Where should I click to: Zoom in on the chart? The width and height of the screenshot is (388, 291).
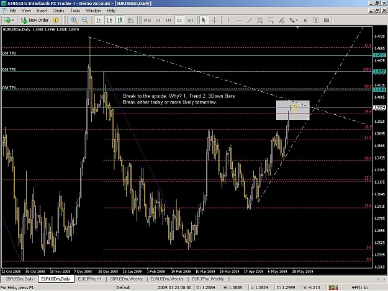(74, 20)
